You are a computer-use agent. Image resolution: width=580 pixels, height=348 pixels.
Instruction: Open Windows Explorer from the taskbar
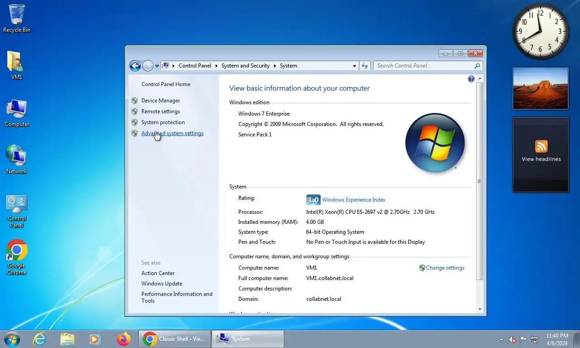click(67, 339)
